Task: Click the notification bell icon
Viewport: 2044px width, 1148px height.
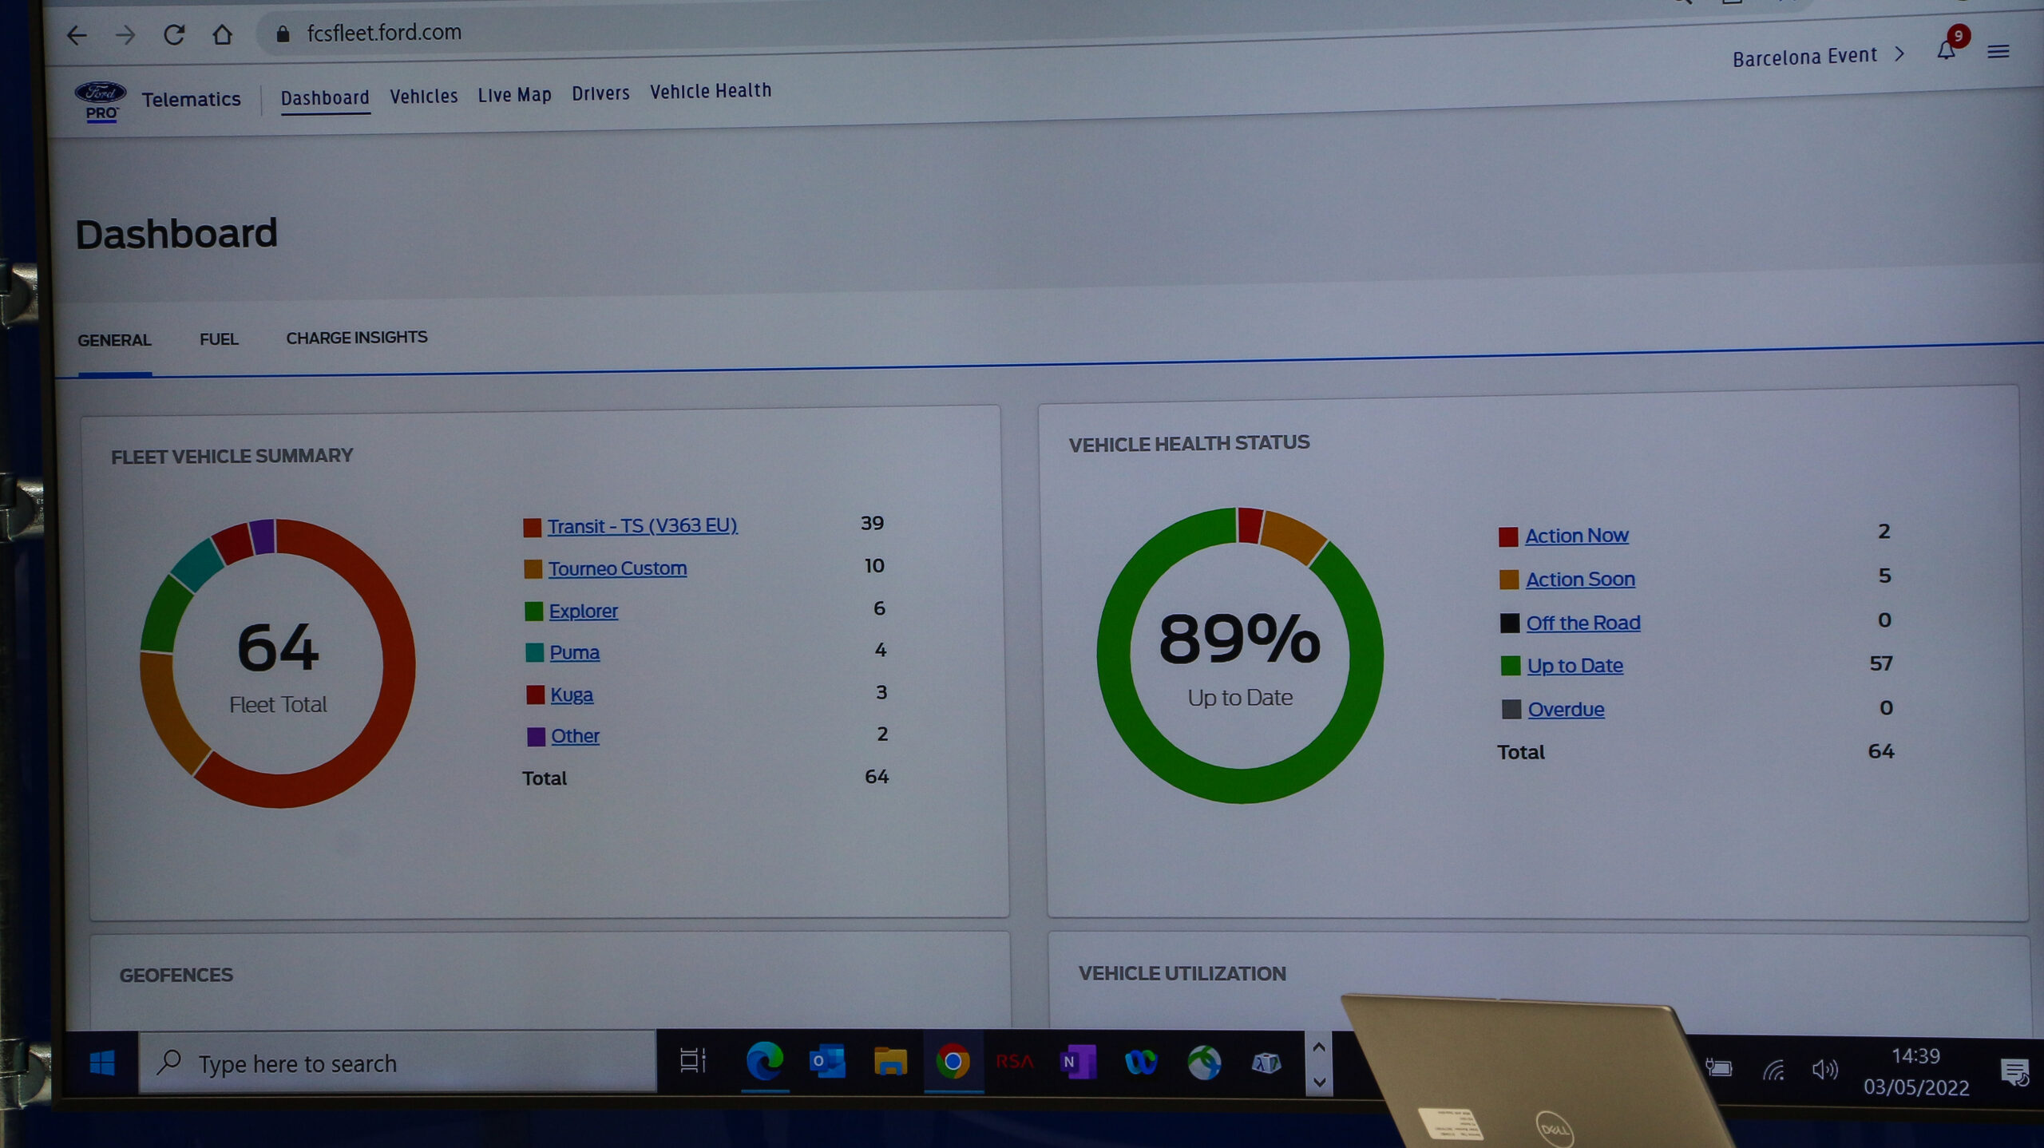Action: click(1946, 51)
